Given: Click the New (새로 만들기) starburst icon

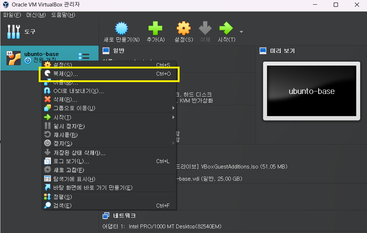Looking at the screenshot, I should (x=121, y=28).
